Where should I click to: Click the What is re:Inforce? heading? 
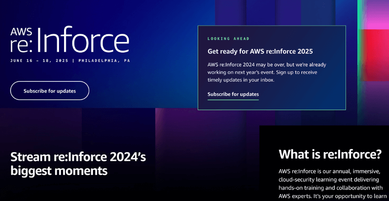(x=330, y=154)
